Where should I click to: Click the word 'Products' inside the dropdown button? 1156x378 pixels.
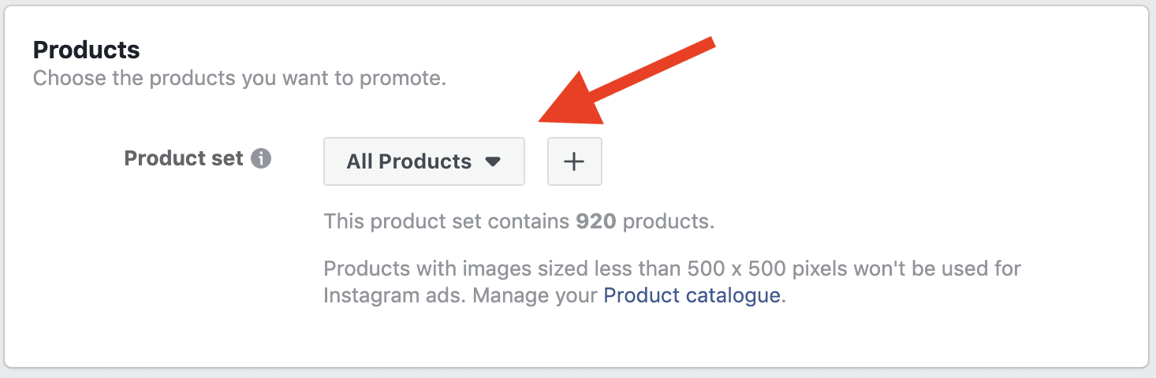425,161
